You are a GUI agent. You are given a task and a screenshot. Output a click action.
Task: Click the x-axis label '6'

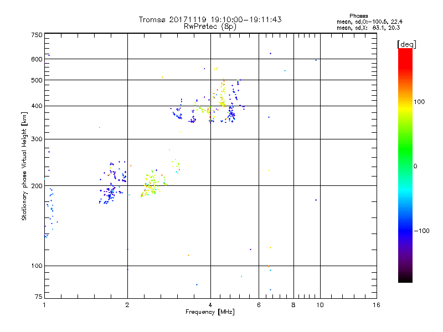click(259, 305)
